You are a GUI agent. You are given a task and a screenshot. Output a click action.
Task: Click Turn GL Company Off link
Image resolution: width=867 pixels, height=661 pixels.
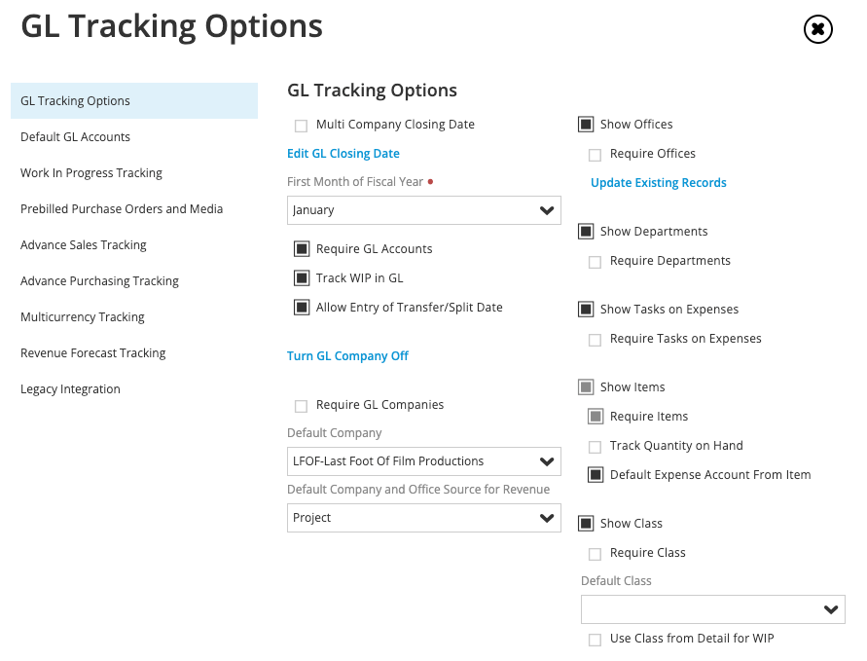point(347,356)
